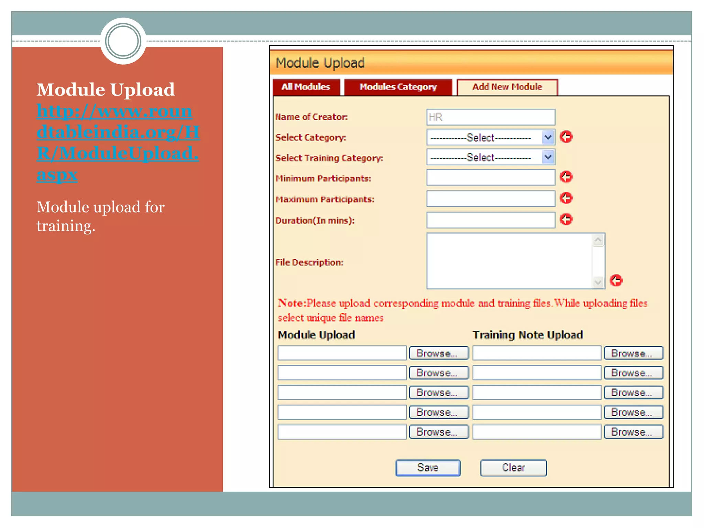This screenshot has width=704, height=528.
Task: Focus the Duration (In mins) field
Action: coord(491,220)
